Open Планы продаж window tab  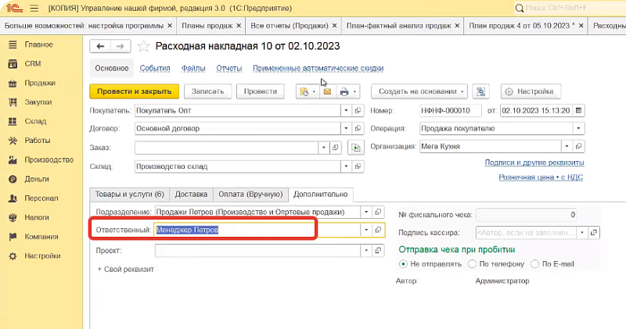[207, 26]
